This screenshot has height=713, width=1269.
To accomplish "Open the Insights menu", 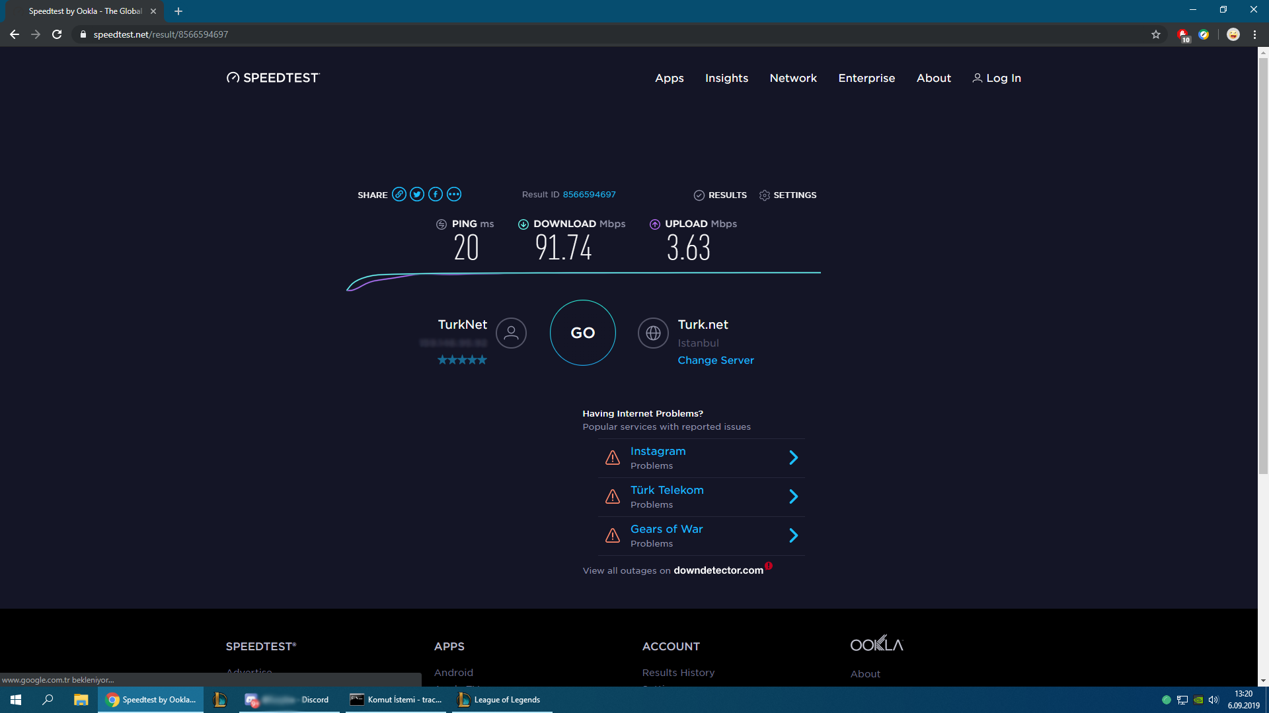I will click(x=726, y=78).
